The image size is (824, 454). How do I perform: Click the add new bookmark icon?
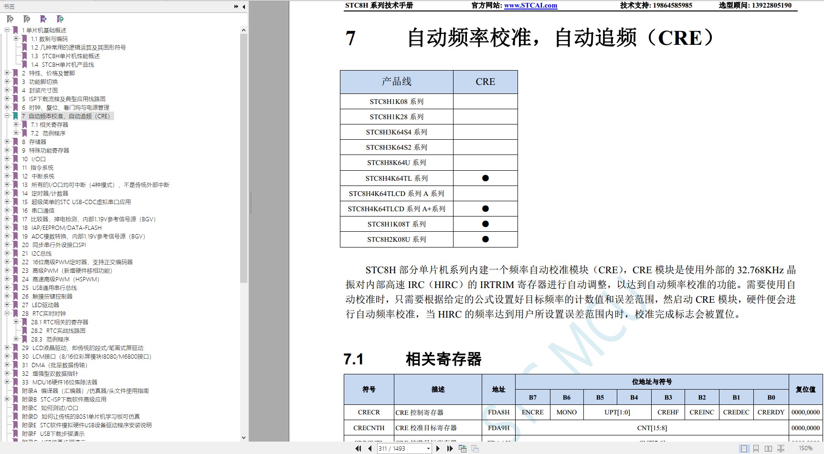pos(27,19)
